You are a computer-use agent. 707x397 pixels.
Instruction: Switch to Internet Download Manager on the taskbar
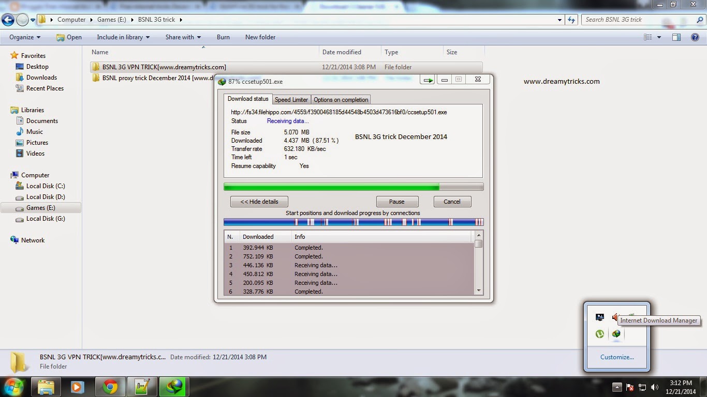coord(173,387)
